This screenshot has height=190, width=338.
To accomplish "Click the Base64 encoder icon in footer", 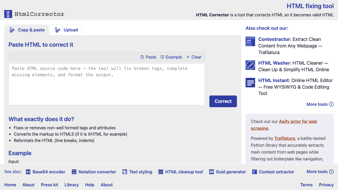I will [x=28, y=172].
